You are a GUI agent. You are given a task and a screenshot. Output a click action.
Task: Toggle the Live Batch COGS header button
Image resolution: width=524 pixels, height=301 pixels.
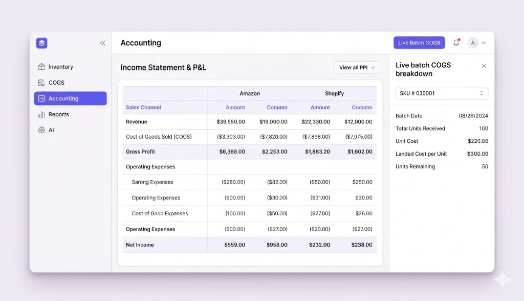tap(419, 42)
